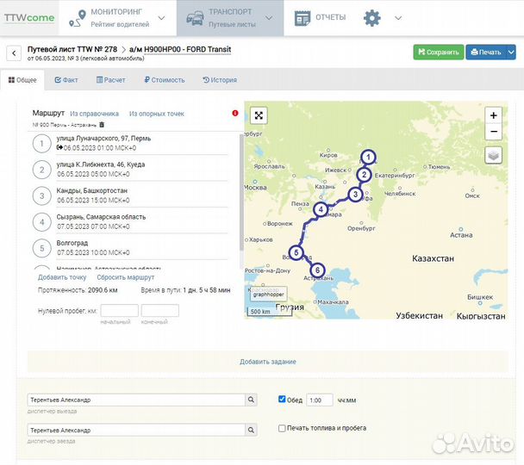524x465 pixels.
Task: Search for the arrival dispatcher
Action: (x=251, y=430)
